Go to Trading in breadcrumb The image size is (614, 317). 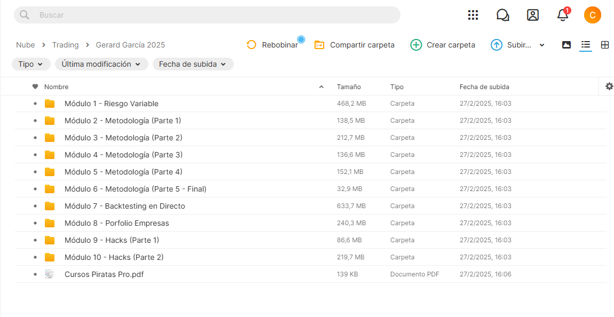click(65, 45)
